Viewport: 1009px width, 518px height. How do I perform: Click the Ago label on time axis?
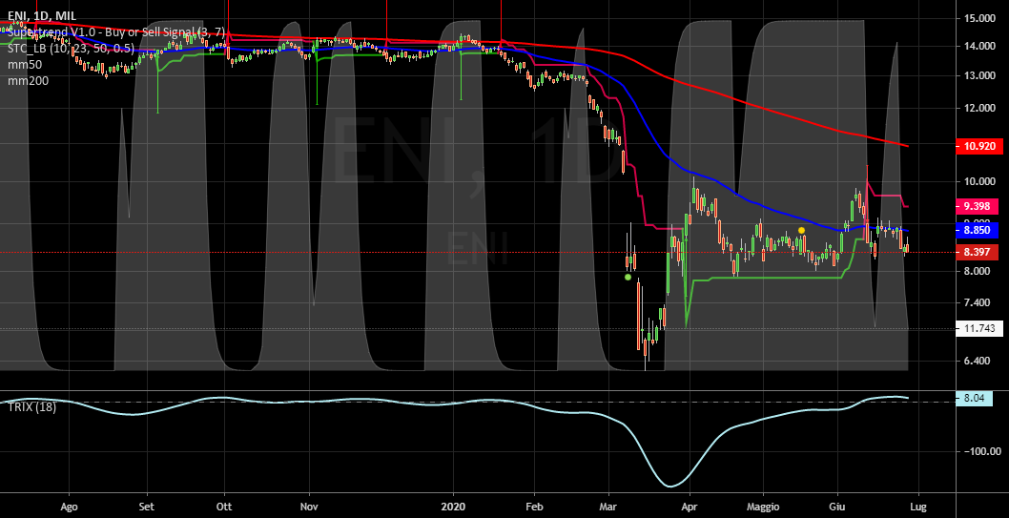(69, 508)
